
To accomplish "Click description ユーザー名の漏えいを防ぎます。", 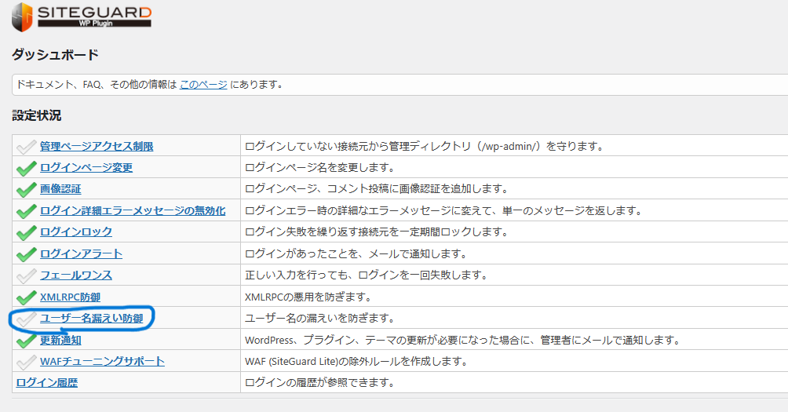I will pos(320,318).
